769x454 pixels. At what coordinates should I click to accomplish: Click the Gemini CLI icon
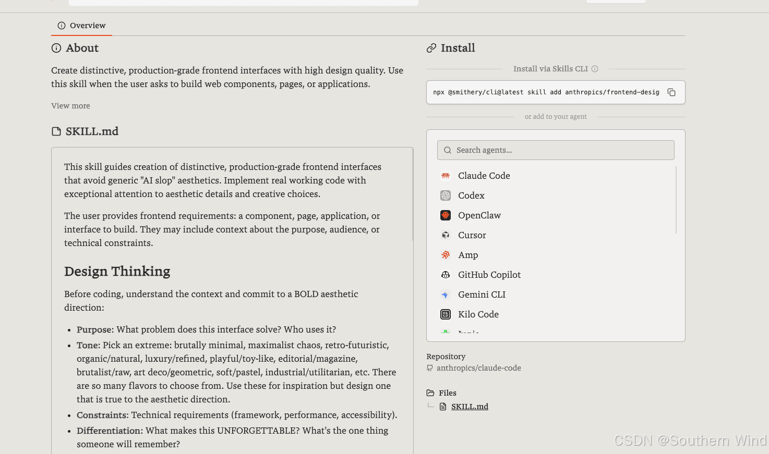click(x=446, y=295)
